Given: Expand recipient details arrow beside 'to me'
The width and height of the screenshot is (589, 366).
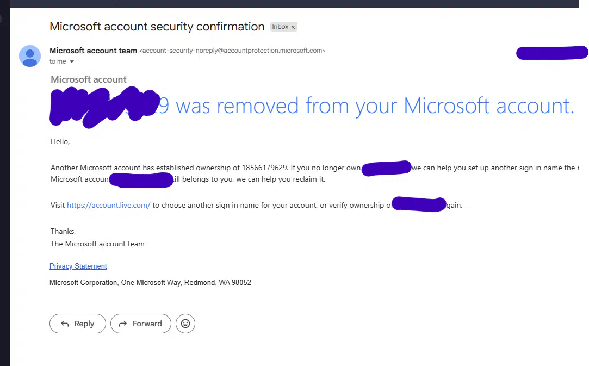Looking at the screenshot, I should point(72,61).
